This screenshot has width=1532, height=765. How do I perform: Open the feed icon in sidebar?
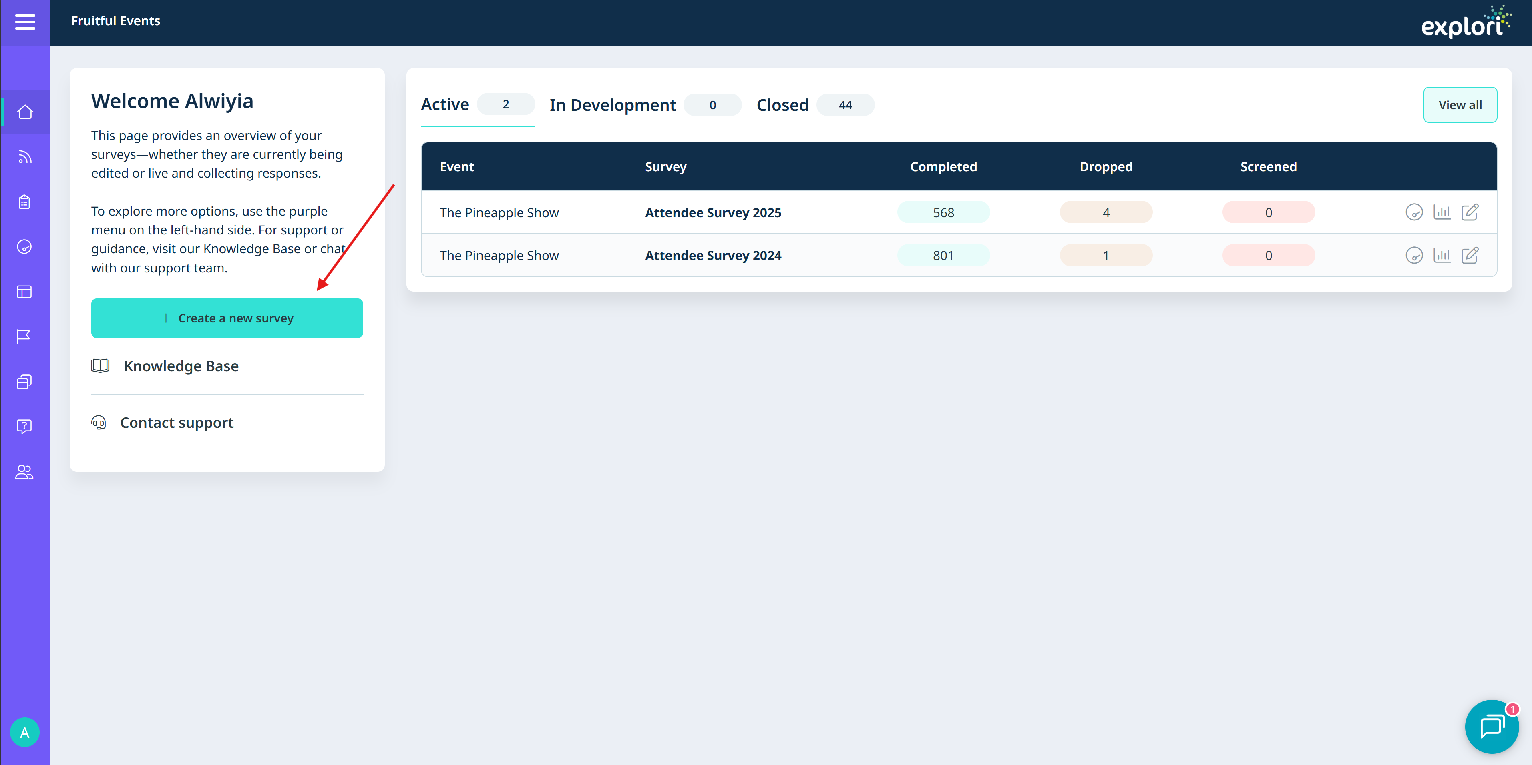pos(24,157)
